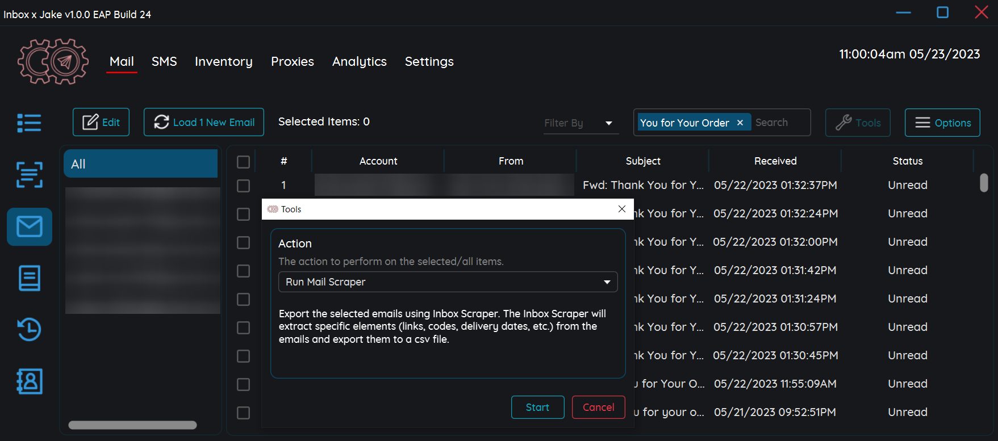Remove the 'You for Your Order' search tag
998x441 pixels.
740,123
